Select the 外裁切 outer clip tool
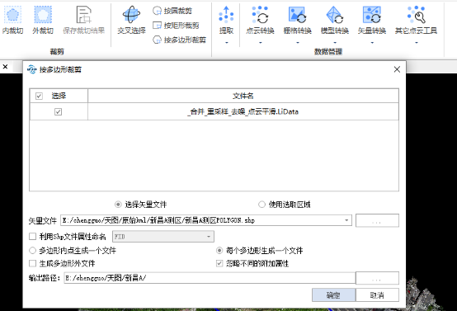 point(43,20)
